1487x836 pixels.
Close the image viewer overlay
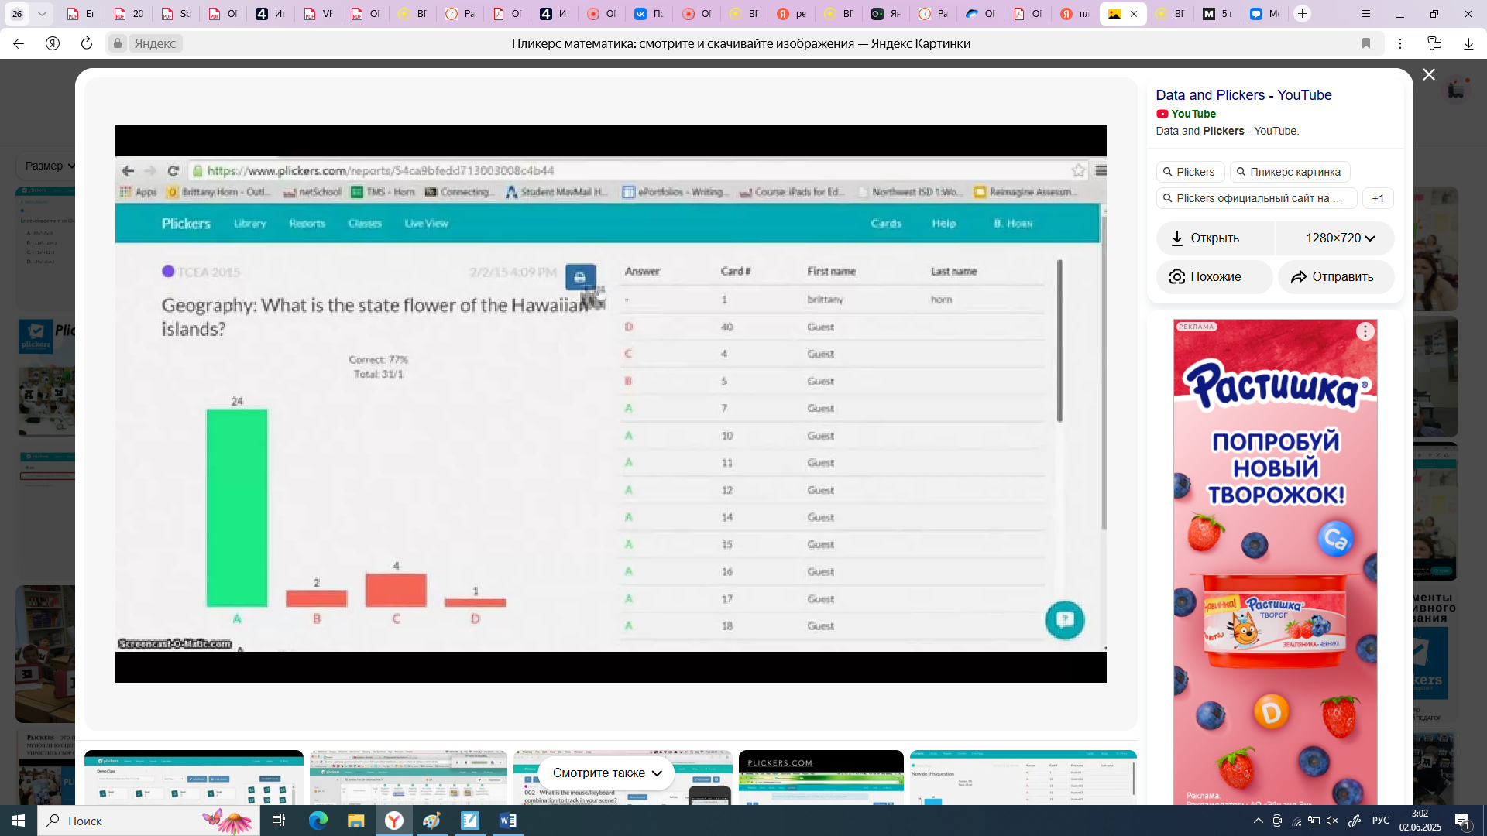(1429, 74)
